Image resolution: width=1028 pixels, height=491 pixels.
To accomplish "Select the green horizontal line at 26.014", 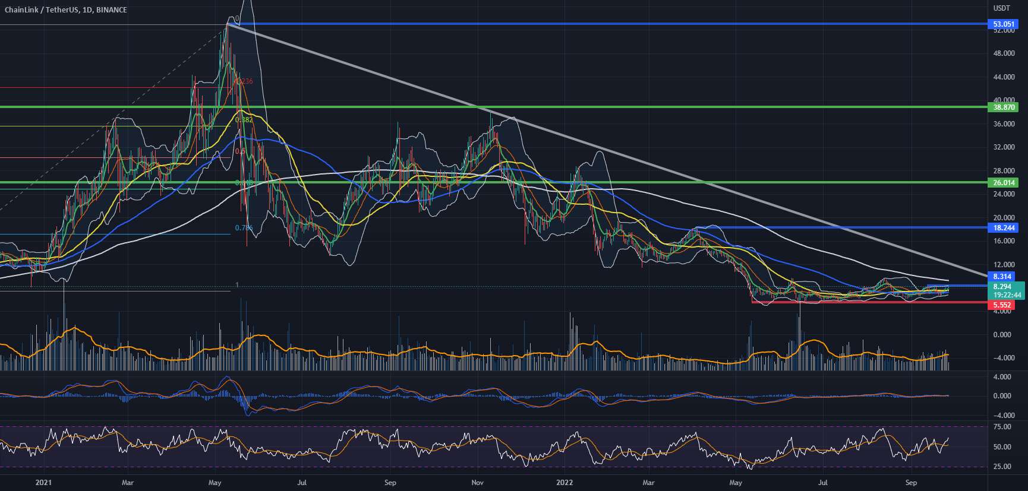I will tap(493, 182).
